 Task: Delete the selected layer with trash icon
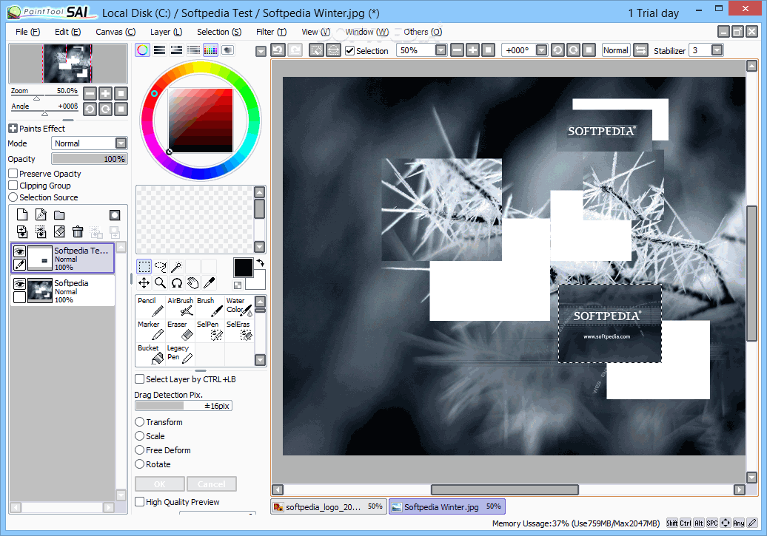(x=78, y=231)
